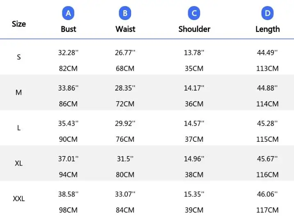Select the Bust column header
The image size is (294, 220).
click(x=68, y=29)
